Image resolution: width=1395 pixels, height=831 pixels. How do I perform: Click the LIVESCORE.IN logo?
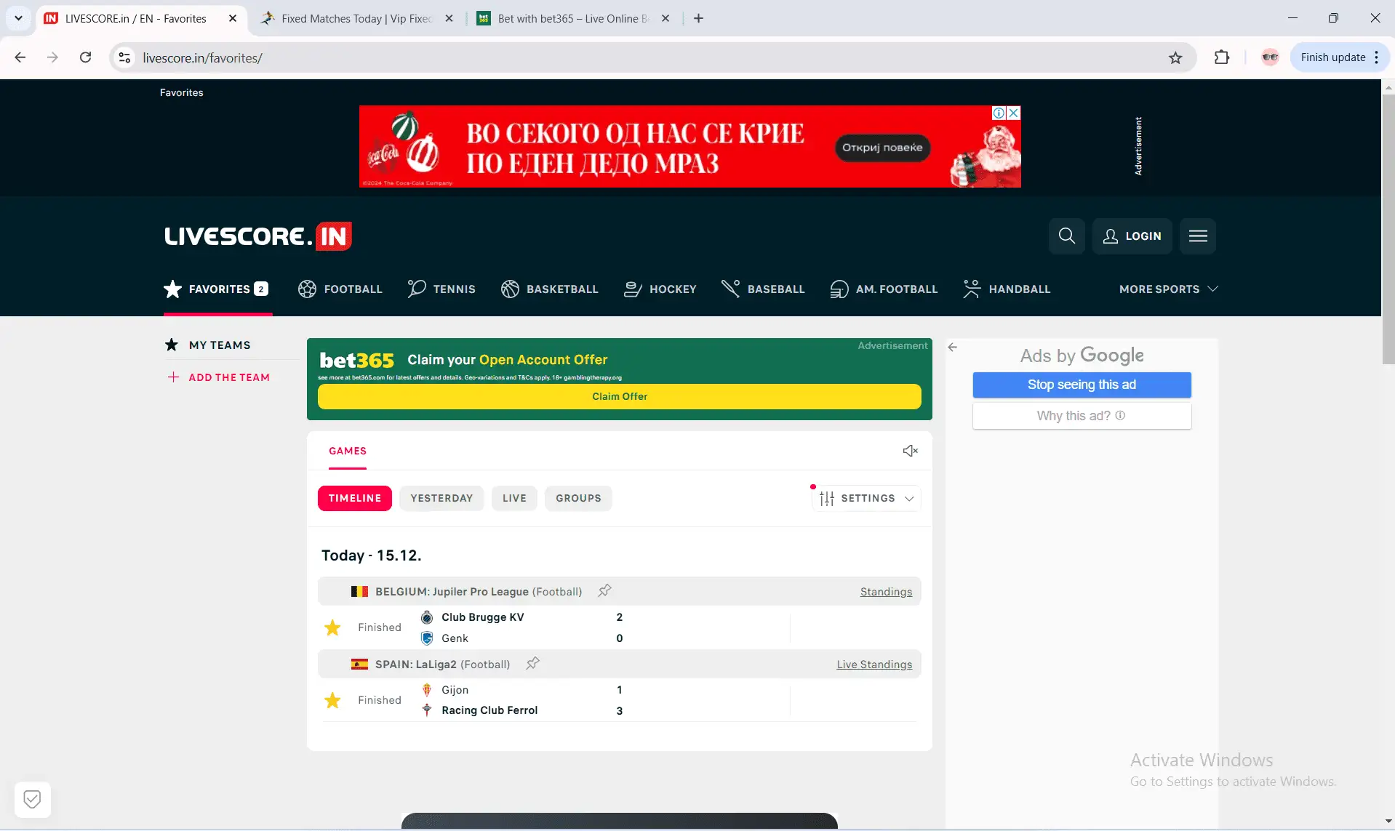258,236
